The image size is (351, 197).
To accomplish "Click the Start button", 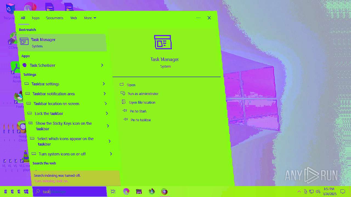I will (26, 192).
